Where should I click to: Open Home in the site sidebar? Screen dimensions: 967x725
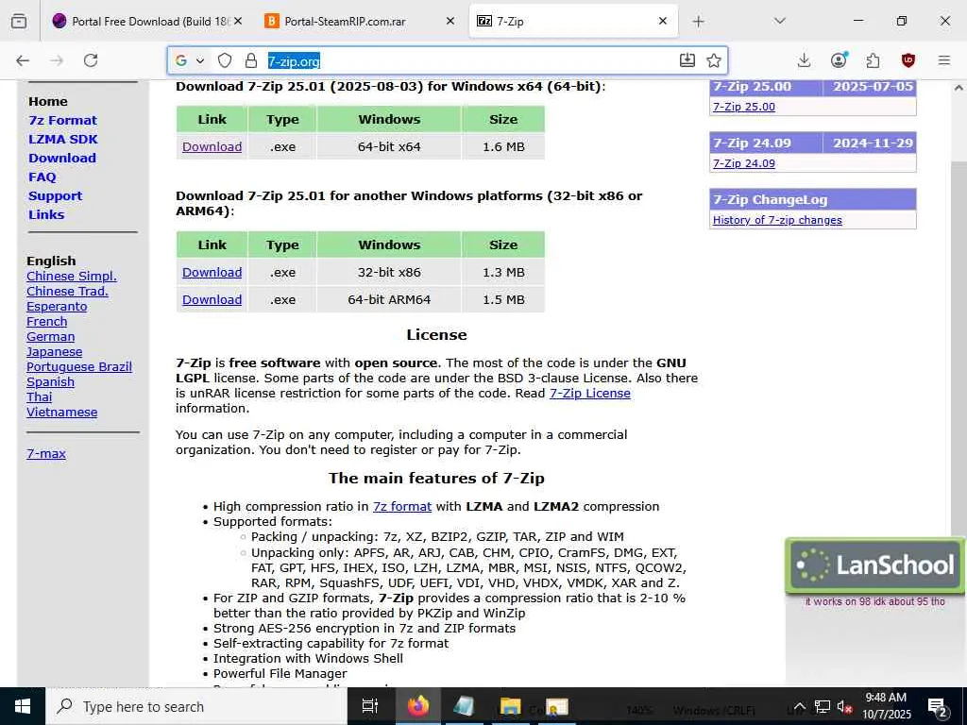click(48, 101)
